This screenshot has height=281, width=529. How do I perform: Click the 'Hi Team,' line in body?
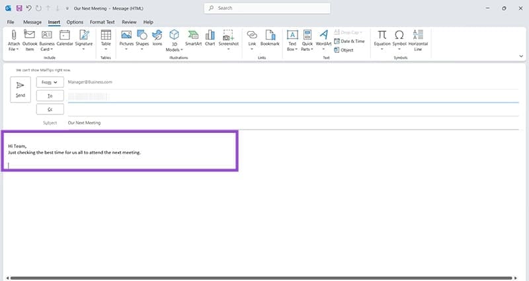click(x=17, y=146)
